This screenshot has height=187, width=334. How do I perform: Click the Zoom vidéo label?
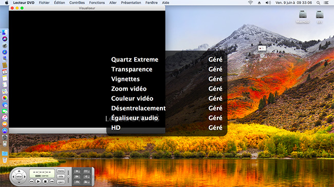[129, 89]
